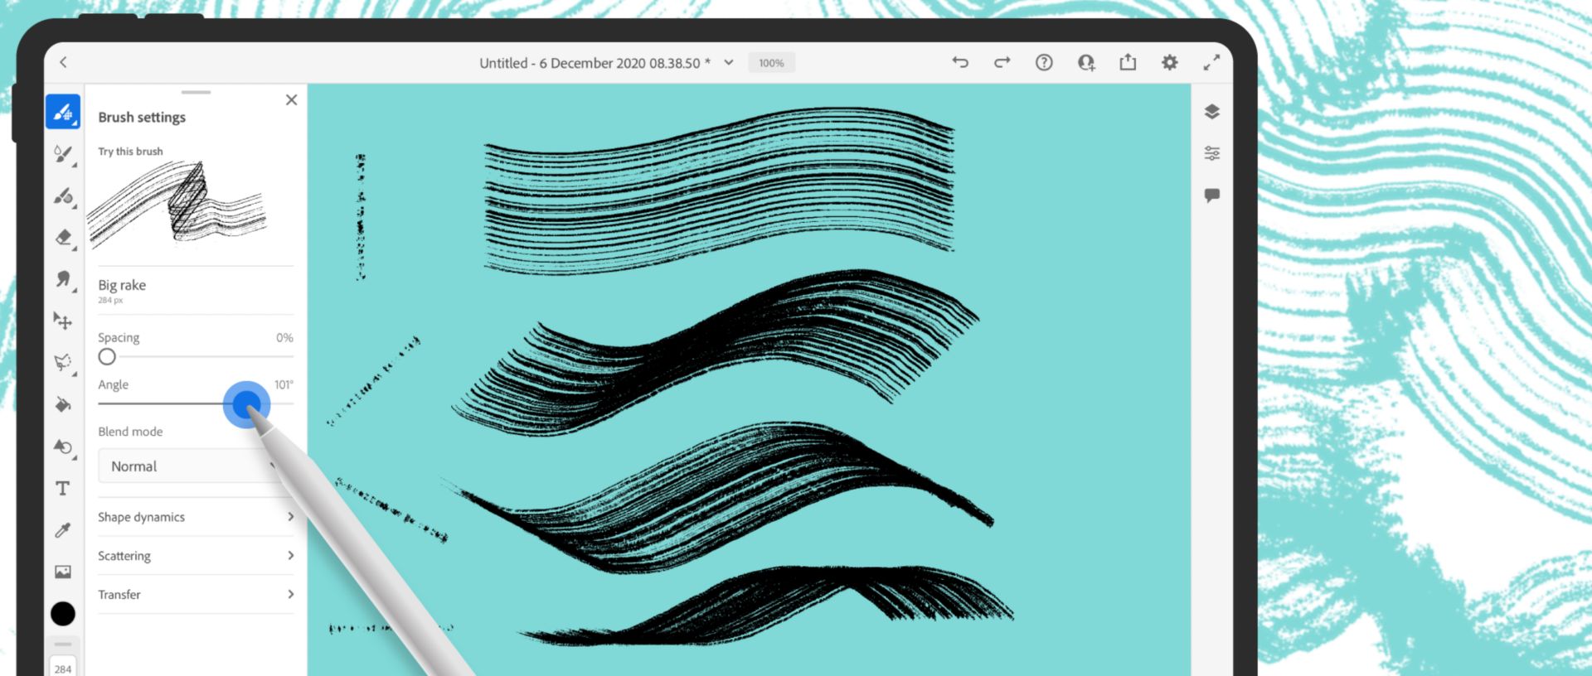Click the 100% zoom level button
The width and height of the screenshot is (1592, 676).
point(771,63)
